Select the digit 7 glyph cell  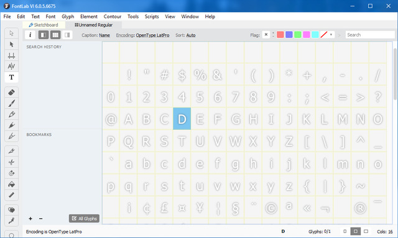[x=235, y=96]
